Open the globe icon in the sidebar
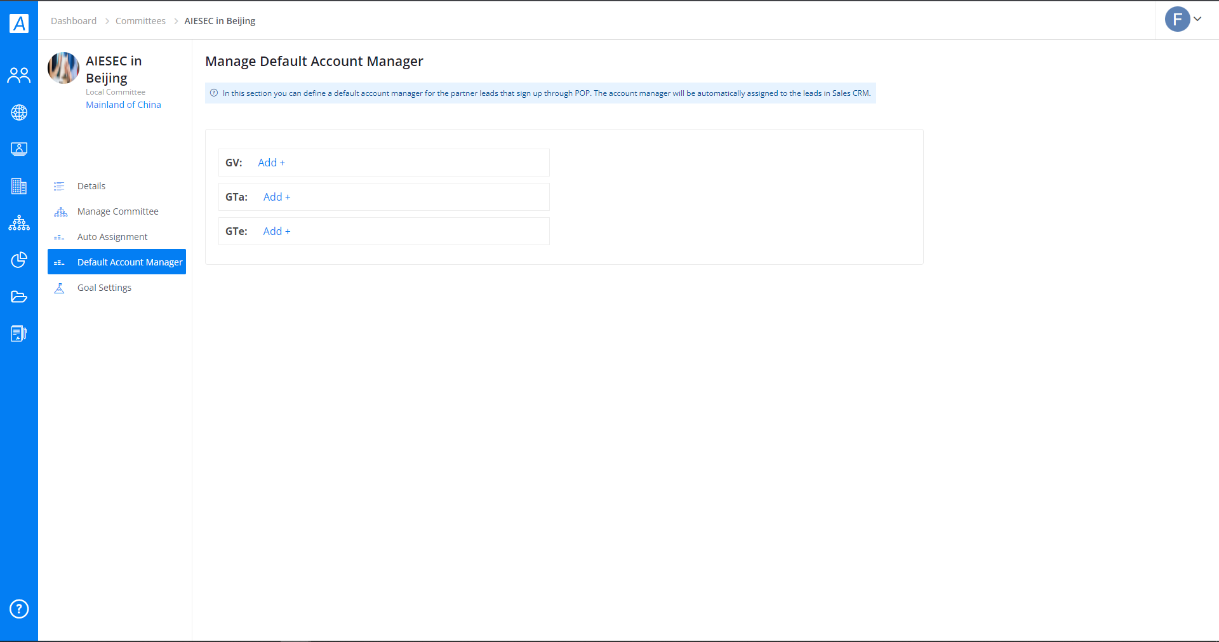 click(x=19, y=112)
